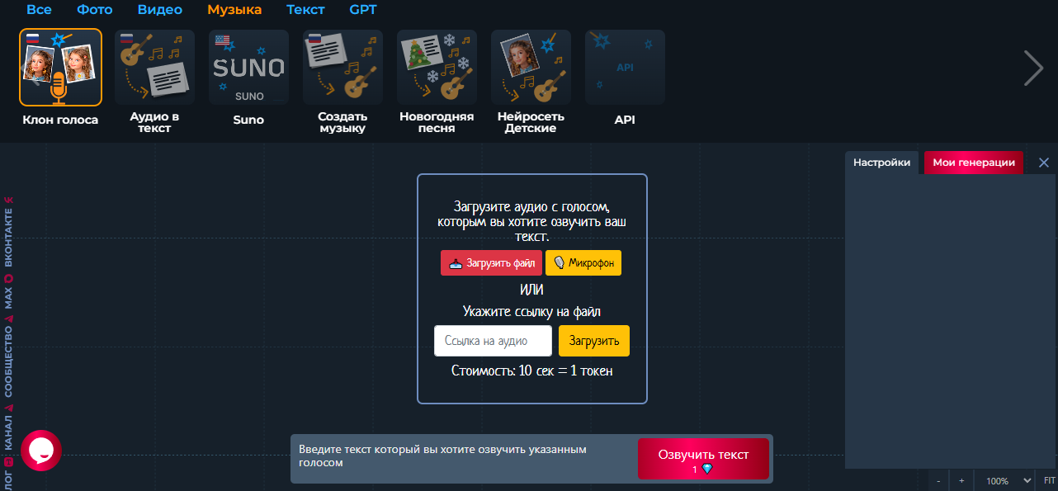The width and height of the screenshot is (1058, 491).
Task: Click the Загрузить файл button
Action: 492,262
